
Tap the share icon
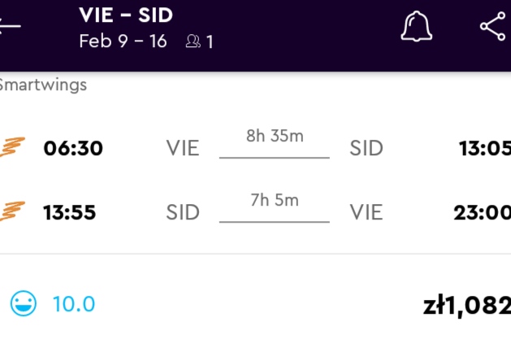(x=493, y=26)
